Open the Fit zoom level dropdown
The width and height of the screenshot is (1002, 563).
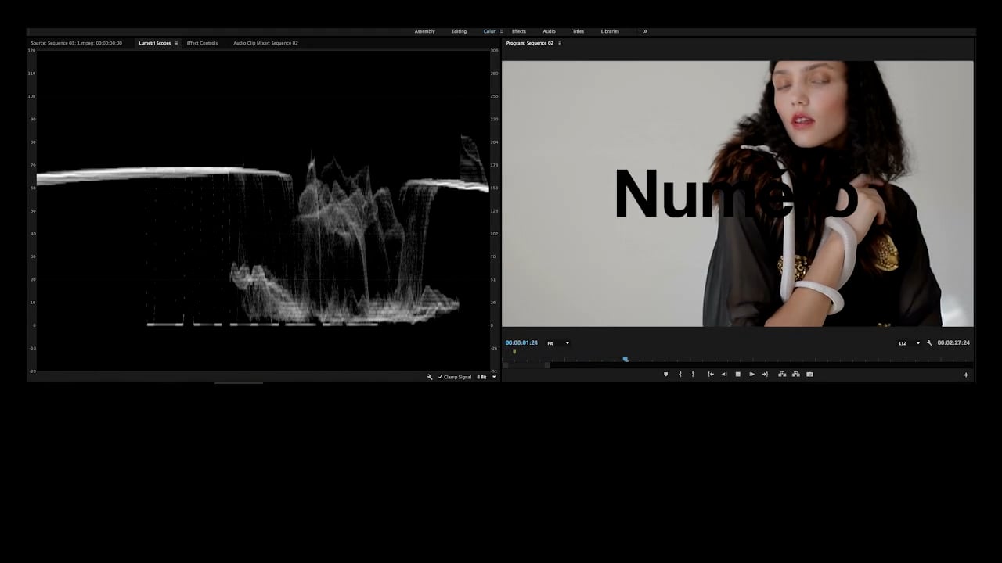[558, 342]
